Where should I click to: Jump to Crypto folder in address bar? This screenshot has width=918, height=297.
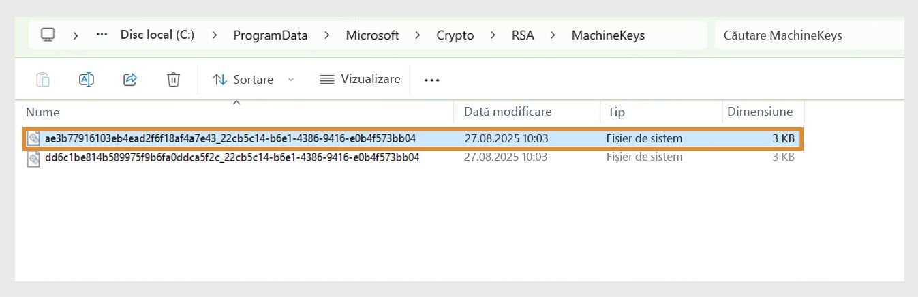point(455,35)
